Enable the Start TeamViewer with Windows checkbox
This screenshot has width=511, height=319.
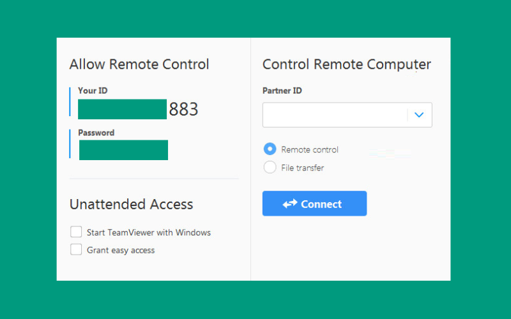pyautogui.click(x=76, y=232)
